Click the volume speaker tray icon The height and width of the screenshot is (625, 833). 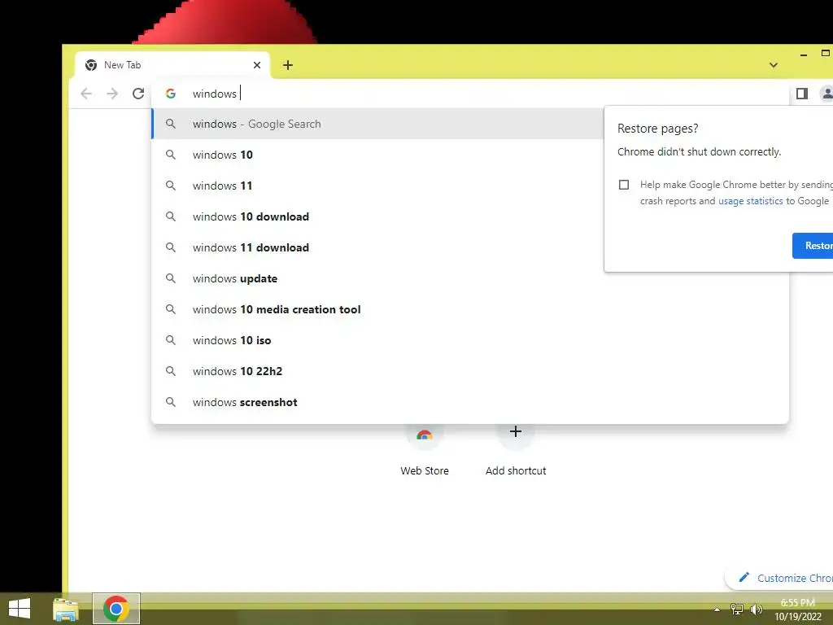click(x=756, y=609)
